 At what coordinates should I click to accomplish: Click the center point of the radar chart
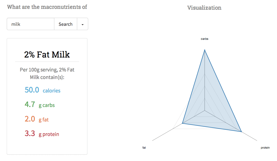tap(205, 111)
